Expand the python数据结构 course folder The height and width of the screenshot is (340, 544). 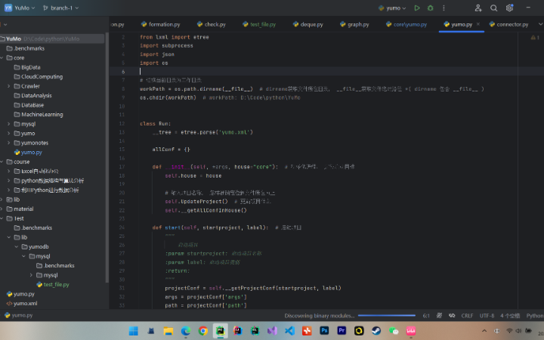(8, 181)
